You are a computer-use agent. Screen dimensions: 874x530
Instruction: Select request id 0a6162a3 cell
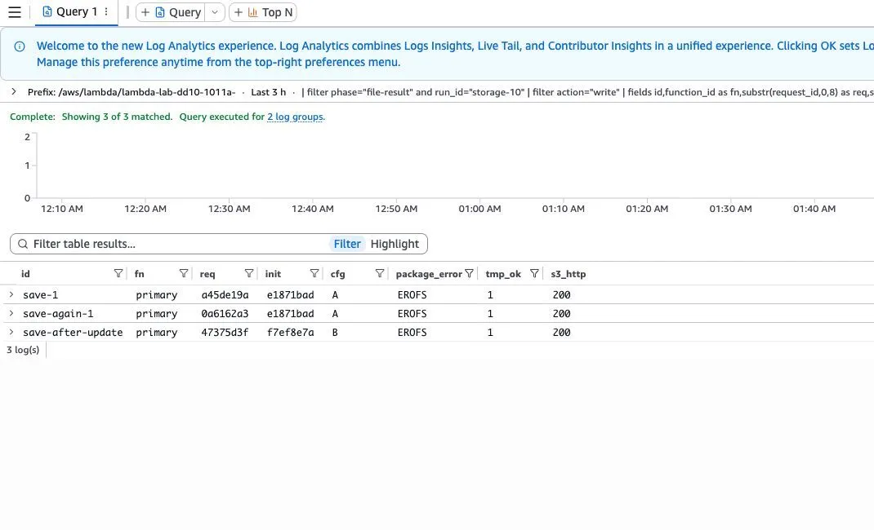(x=225, y=314)
